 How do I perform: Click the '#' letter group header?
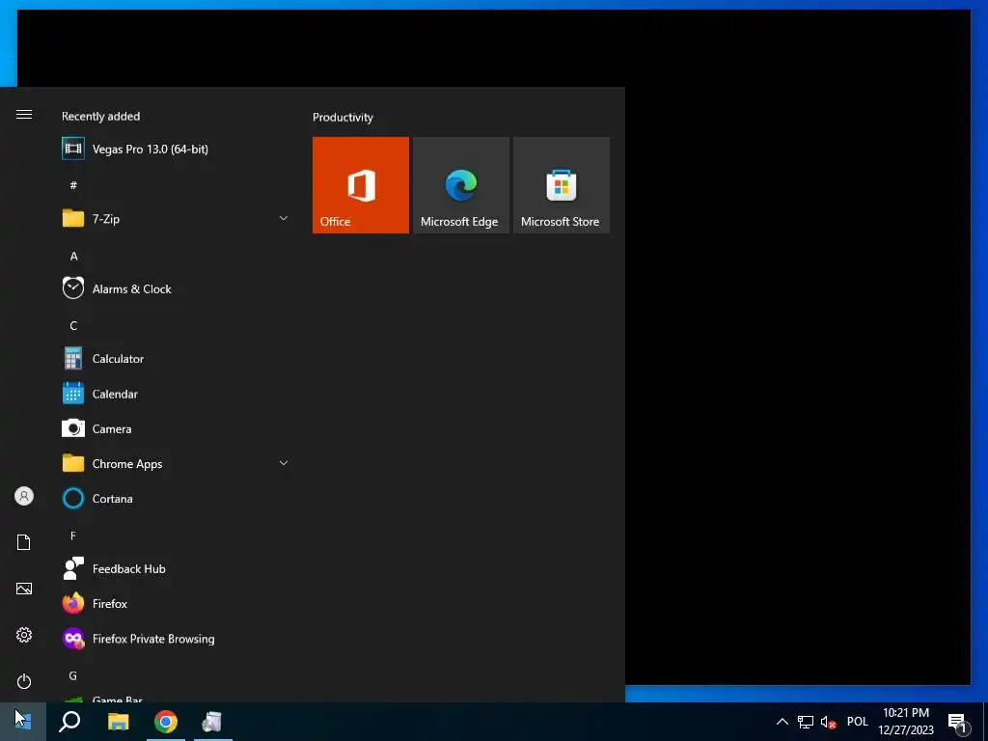pos(73,185)
